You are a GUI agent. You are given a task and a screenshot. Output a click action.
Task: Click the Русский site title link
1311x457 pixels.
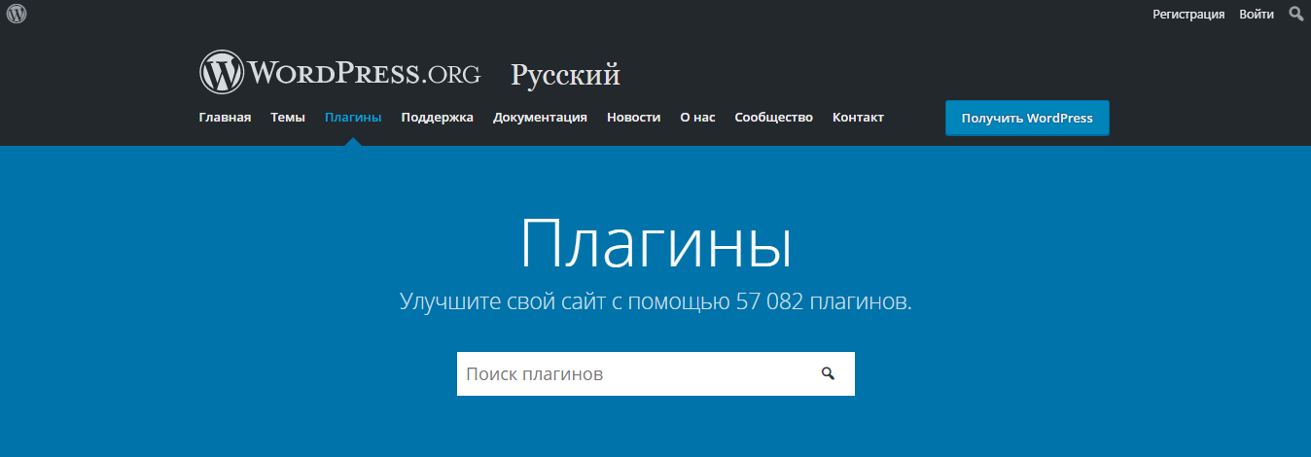coord(565,74)
